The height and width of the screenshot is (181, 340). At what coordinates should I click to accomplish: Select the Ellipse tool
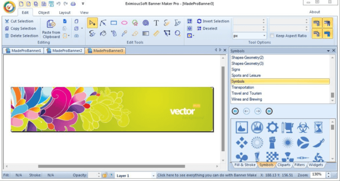tap(124, 23)
